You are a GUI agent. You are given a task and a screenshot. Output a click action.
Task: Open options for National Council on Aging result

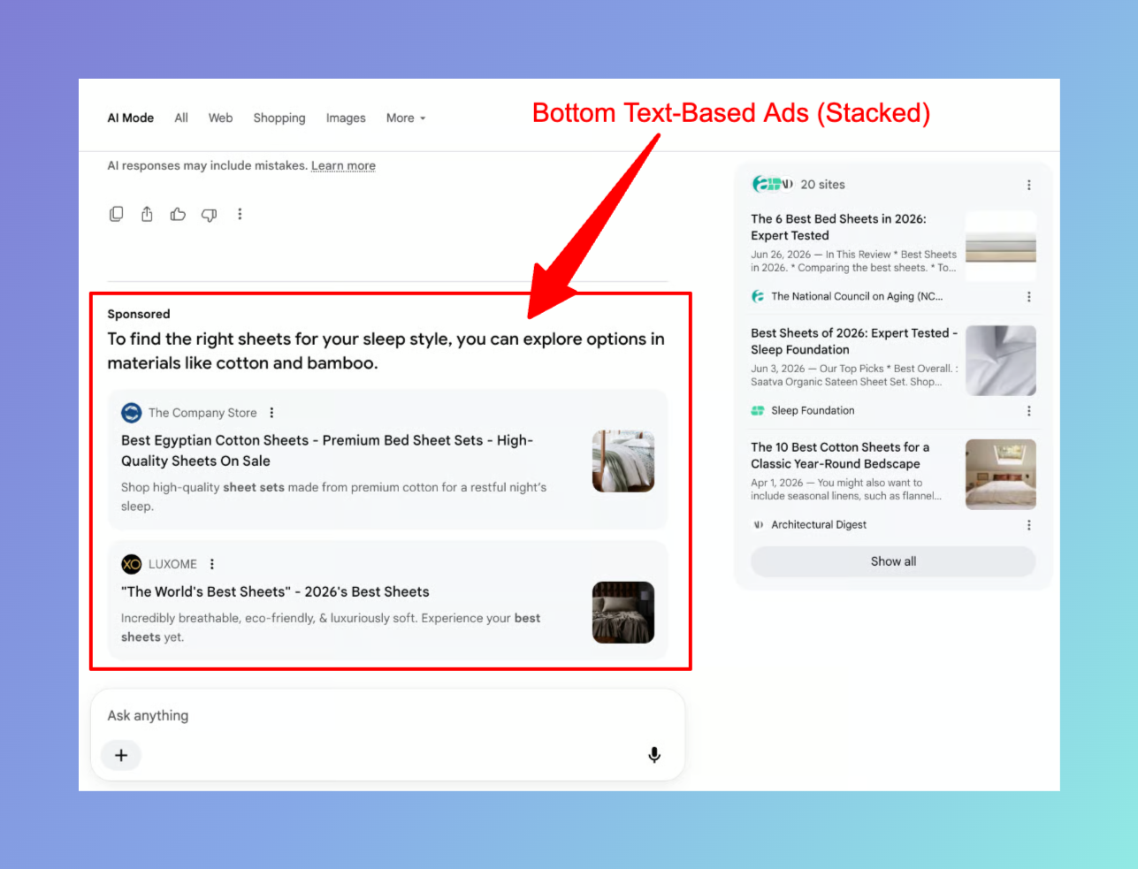click(1028, 297)
